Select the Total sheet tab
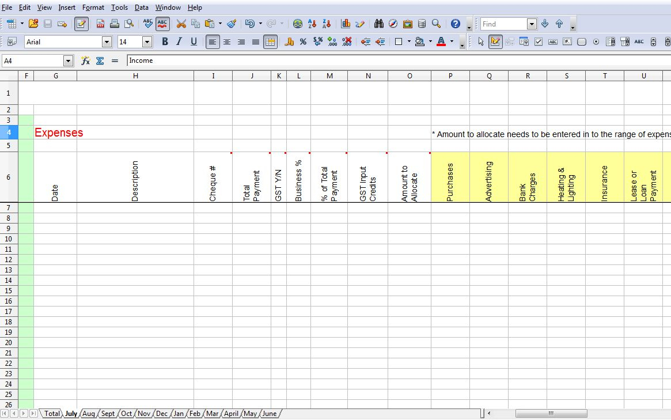 click(52, 414)
